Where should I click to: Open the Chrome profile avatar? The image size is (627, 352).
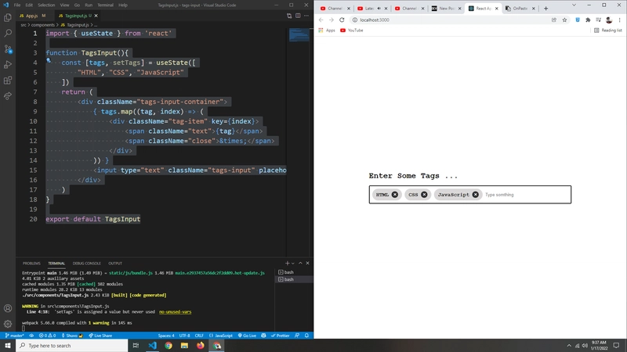click(x=609, y=20)
